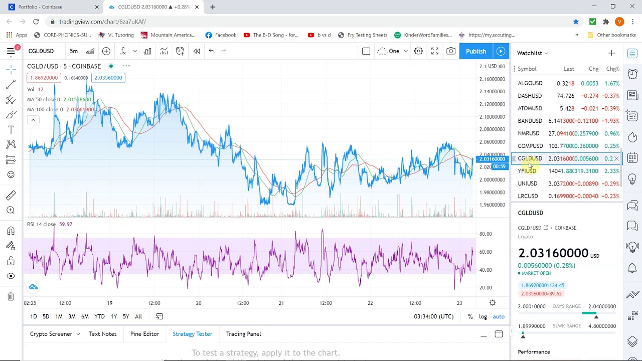Open the patterns tool group

point(11,145)
